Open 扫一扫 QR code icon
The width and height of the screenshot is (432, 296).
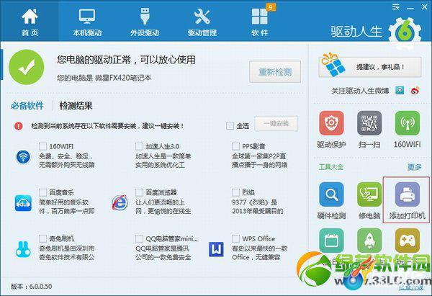369,123
